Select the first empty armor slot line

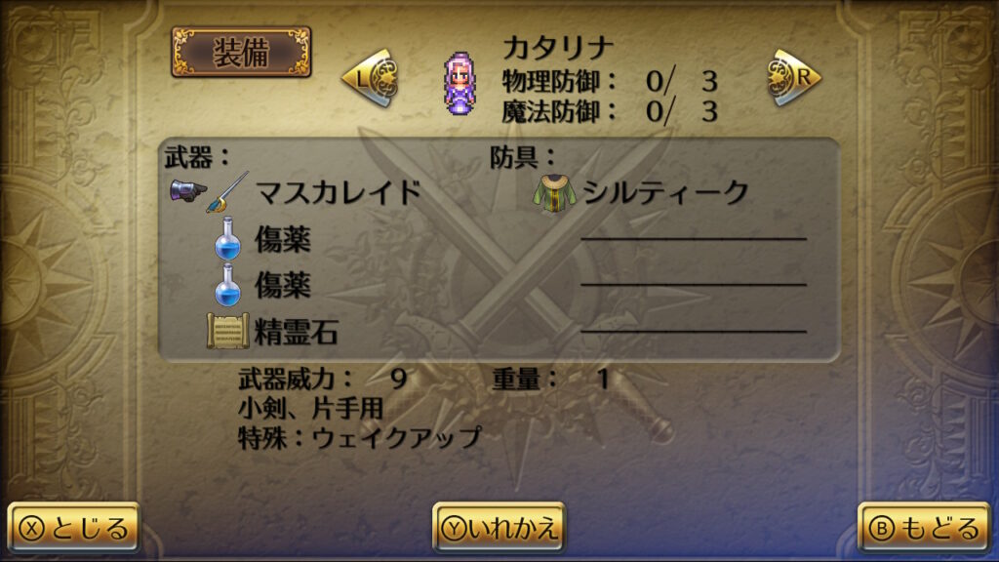(694, 238)
